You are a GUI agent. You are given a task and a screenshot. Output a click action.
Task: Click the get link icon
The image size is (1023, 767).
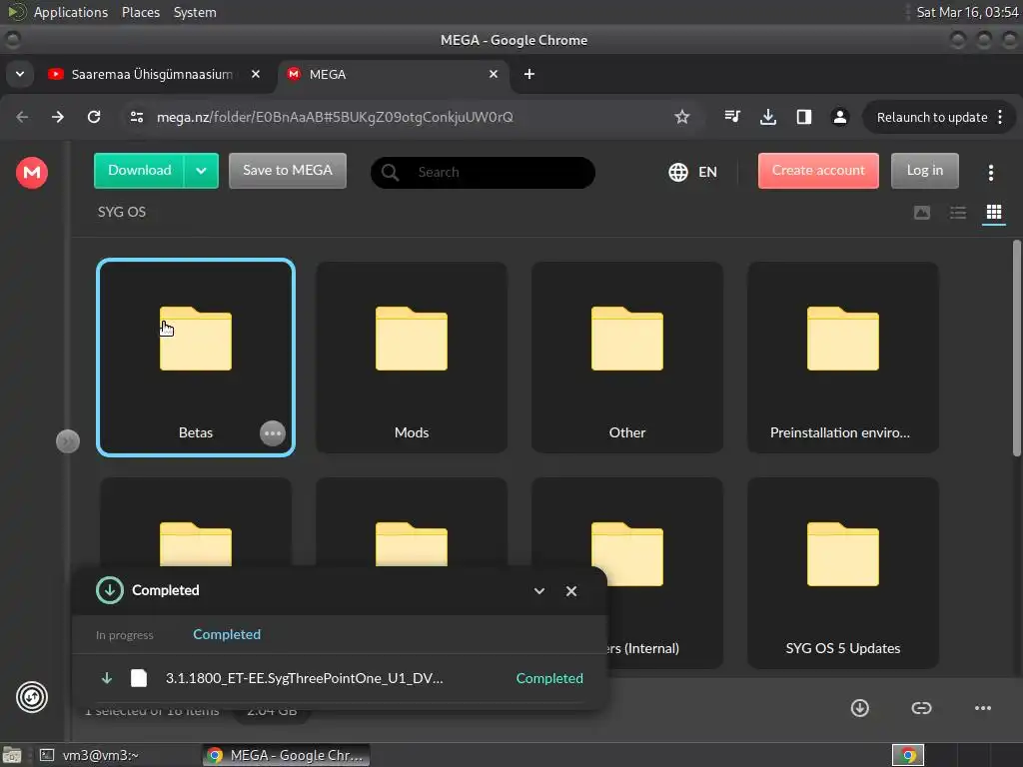pos(921,708)
